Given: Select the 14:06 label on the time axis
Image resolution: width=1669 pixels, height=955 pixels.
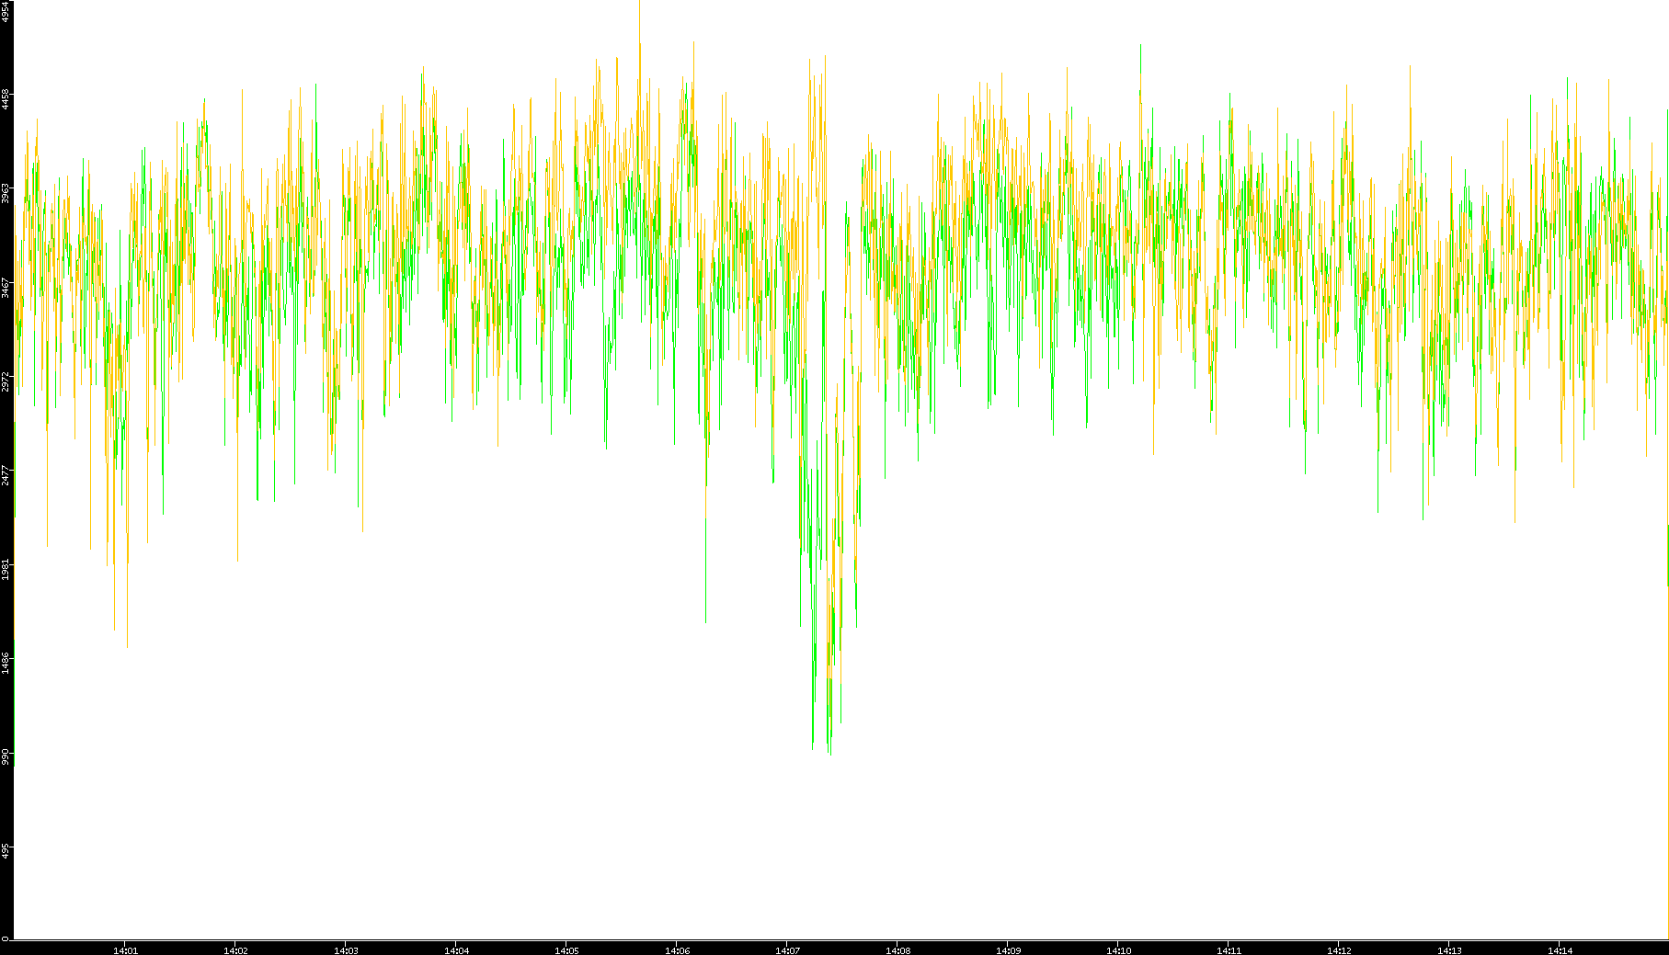Looking at the screenshot, I should [677, 950].
